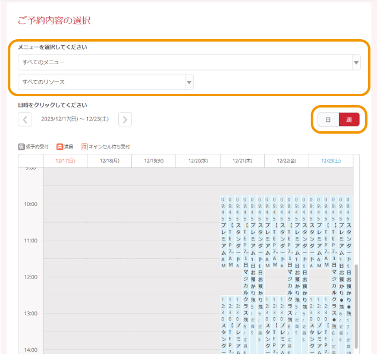Go to the next week arrow
The width and height of the screenshot is (377, 354).
coord(125,119)
